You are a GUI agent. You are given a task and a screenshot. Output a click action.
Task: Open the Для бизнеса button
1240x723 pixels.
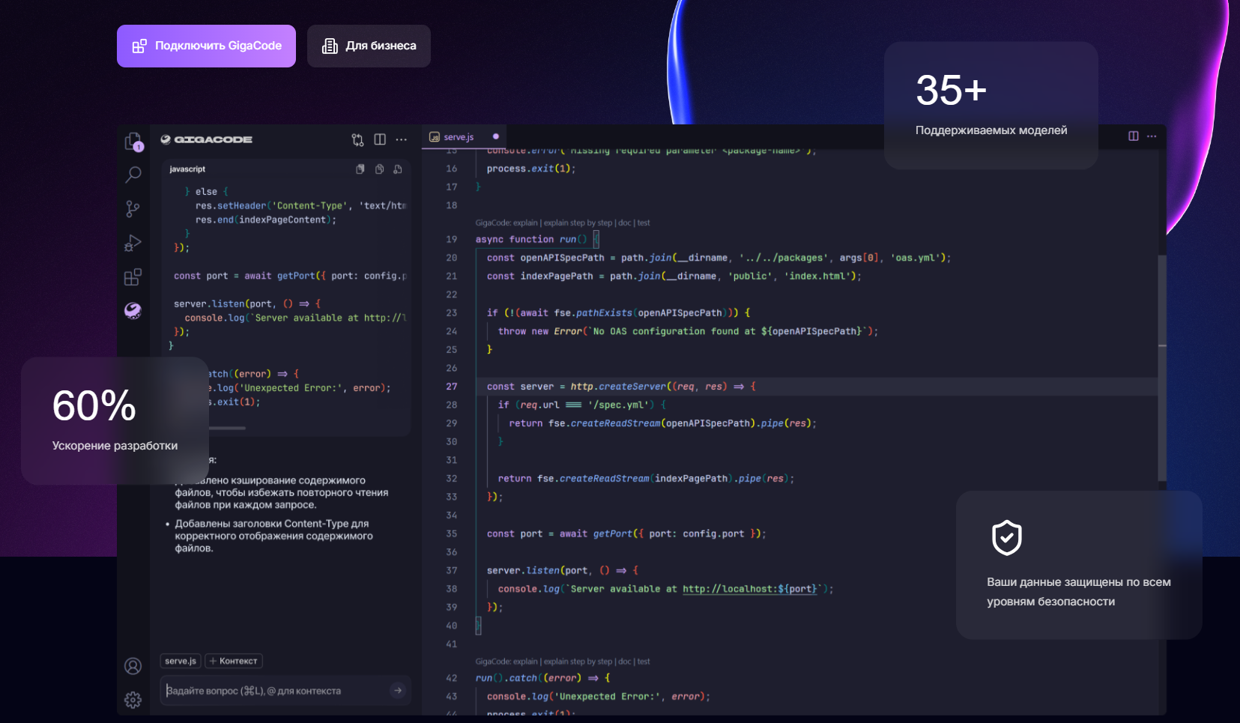coord(369,46)
